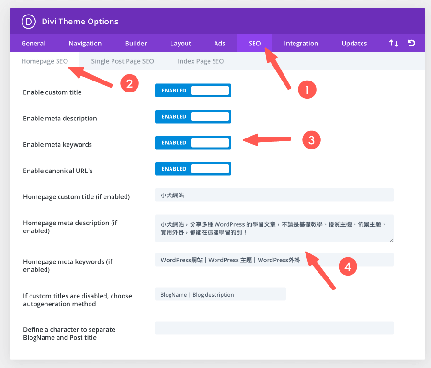Select the Homepage SEO tab
This screenshot has width=431, height=368.
45,61
